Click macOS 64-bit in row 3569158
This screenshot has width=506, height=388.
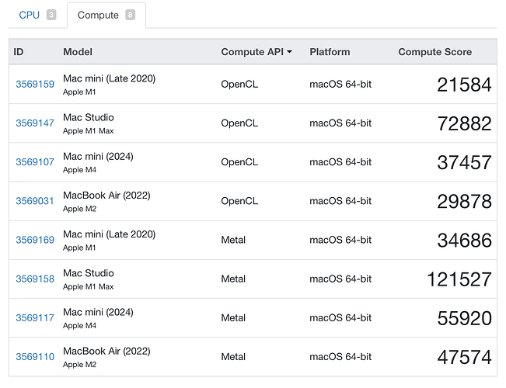[x=340, y=279]
